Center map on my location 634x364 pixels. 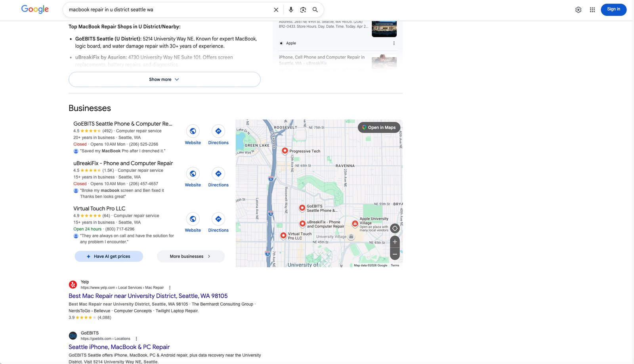(x=395, y=228)
